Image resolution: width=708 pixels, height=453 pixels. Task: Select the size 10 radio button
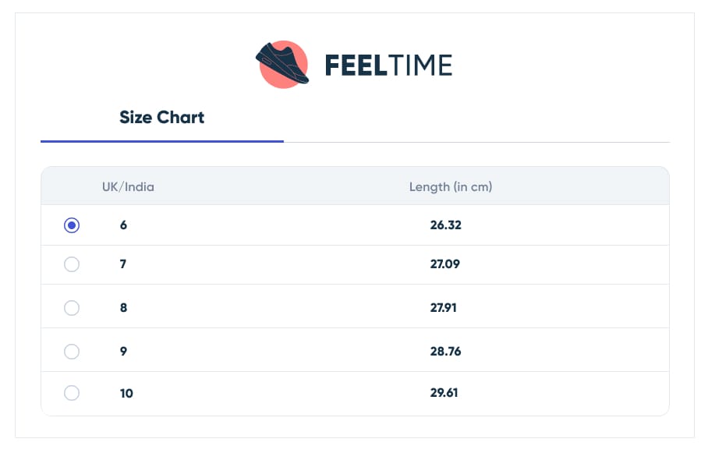72,393
